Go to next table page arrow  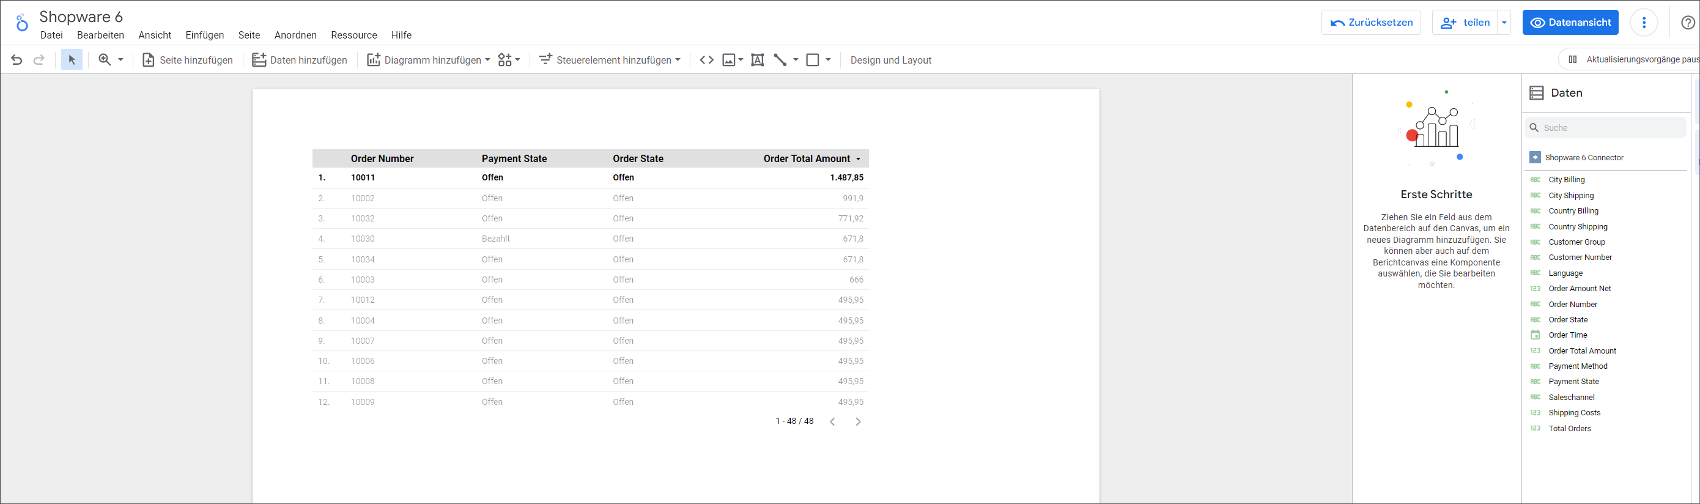(858, 421)
